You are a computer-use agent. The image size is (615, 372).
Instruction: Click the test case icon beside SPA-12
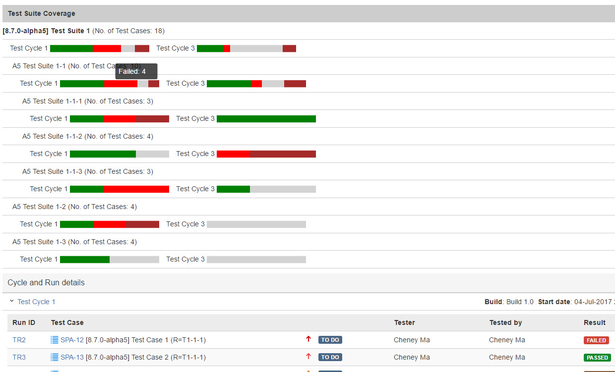click(55, 340)
